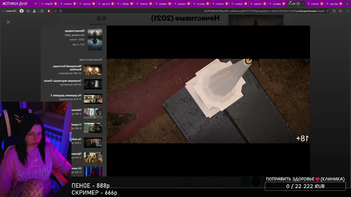Open the recommended thumbnail with 7 908 views

(93, 143)
